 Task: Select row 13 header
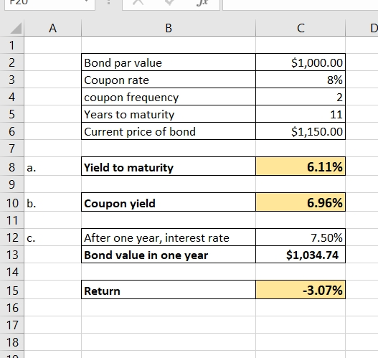pyautogui.click(x=11, y=255)
